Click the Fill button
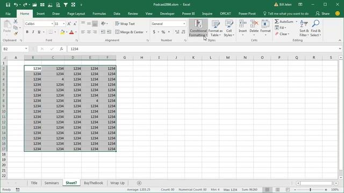344x193 pixels. (280, 28)
